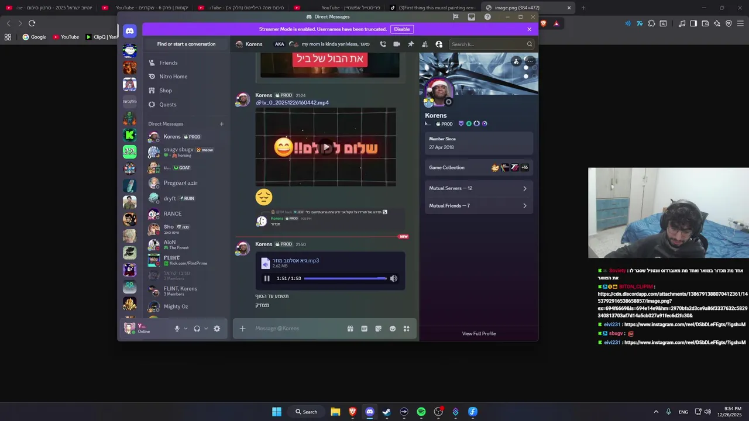Screen dimensions: 749x421
Task: Open Discord help question mark icon
Action: [487, 17]
